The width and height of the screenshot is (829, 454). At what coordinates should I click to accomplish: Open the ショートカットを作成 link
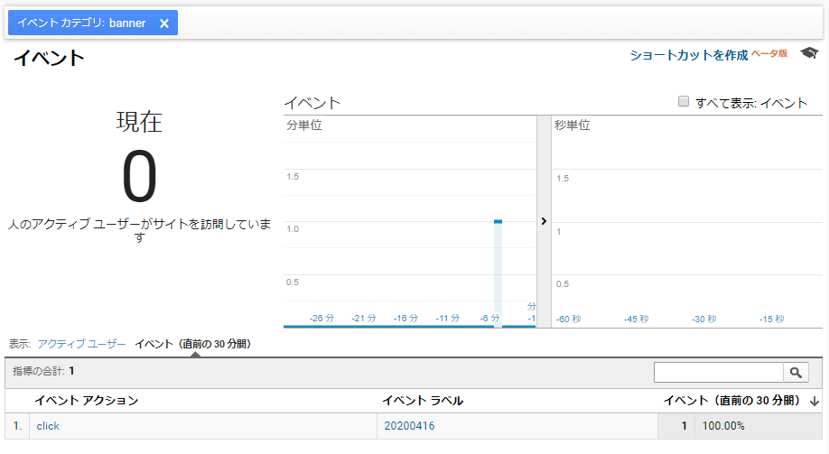point(688,55)
